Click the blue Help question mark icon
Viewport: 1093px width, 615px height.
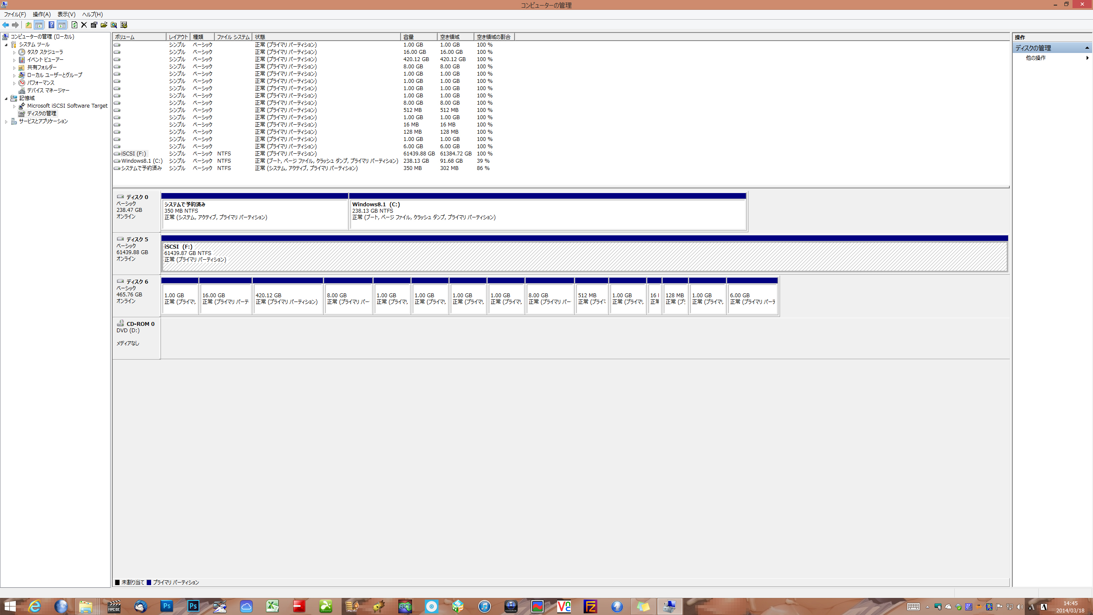point(51,25)
